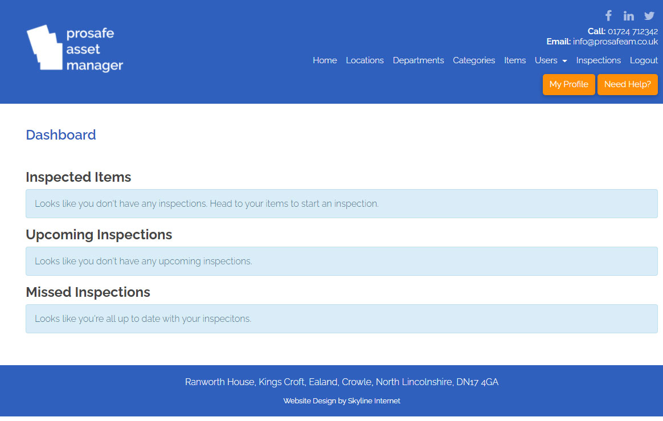Open the Twitter social icon
Image resolution: width=663 pixels, height=421 pixels.
[x=649, y=16]
